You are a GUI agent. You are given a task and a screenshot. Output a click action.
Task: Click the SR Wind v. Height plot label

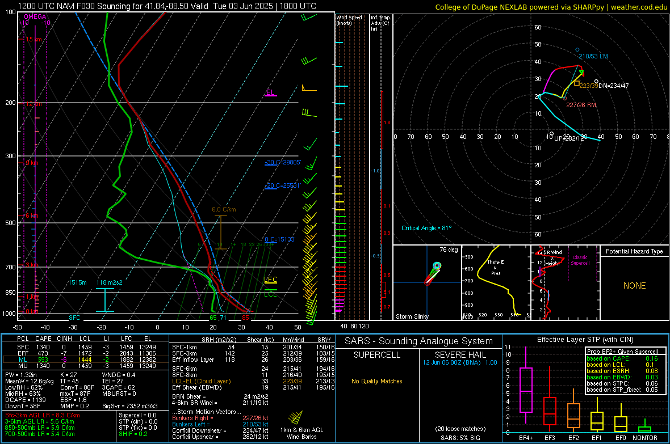click(x=552, y=258)
